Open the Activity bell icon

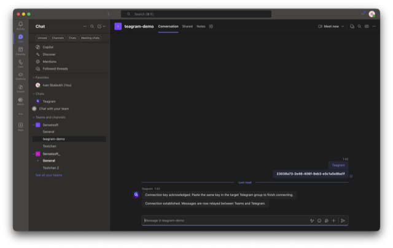(x=20, y=25)
